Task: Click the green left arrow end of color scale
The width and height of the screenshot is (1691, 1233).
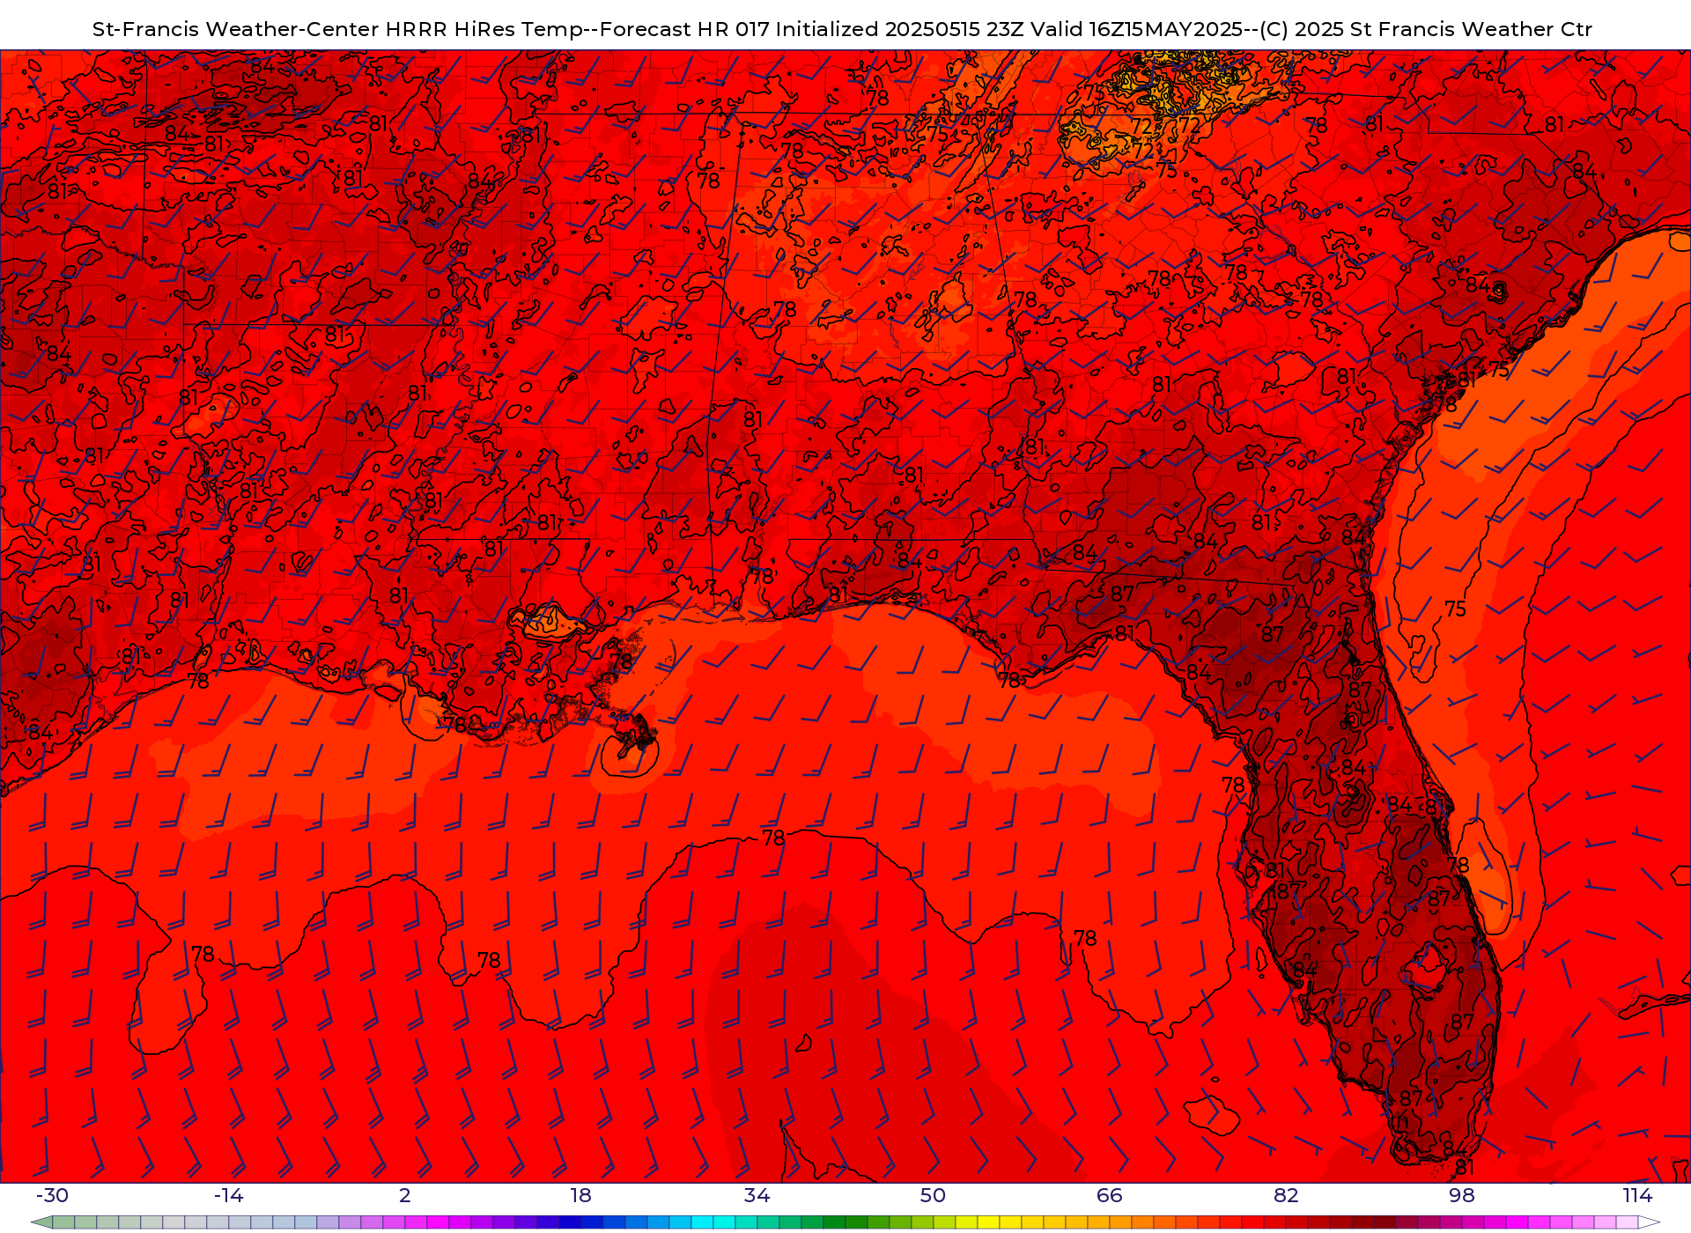Action: point(42,1222)
